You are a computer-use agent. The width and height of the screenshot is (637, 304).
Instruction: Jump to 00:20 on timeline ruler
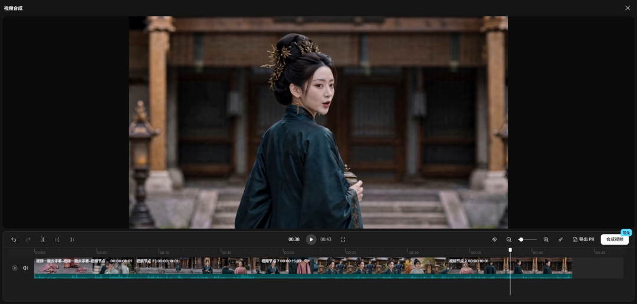(289, 253)
